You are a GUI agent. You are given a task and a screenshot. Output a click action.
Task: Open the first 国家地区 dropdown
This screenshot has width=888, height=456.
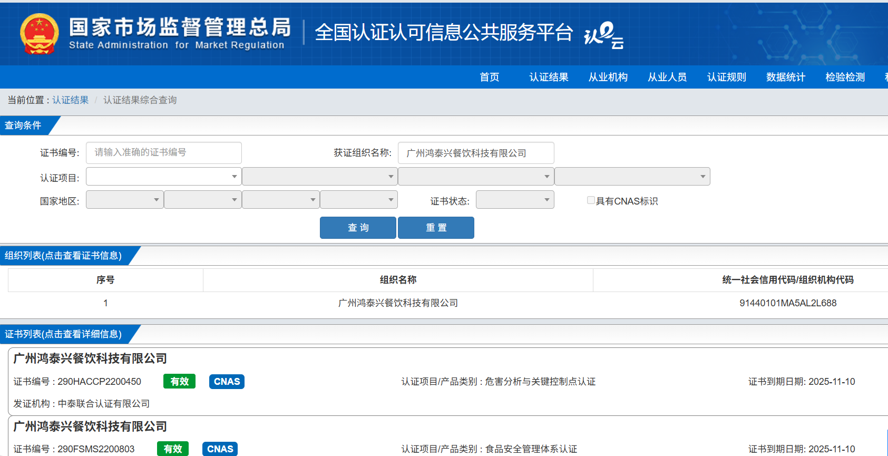[x=124, y=200]
